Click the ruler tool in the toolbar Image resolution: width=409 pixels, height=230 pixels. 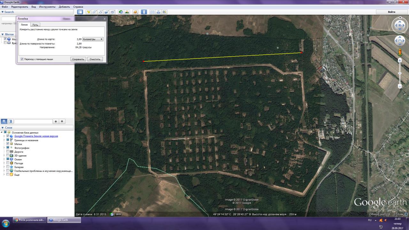pyautogui.click(x=144, y=12)
